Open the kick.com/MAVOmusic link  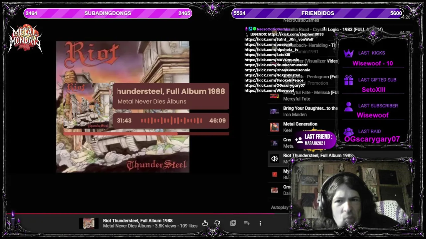coord(272,60)
